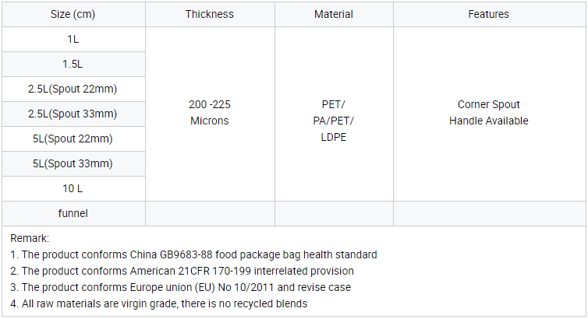Select the 5L(Spout 22mm) row
588x319 pixels.
click(73, 138)
